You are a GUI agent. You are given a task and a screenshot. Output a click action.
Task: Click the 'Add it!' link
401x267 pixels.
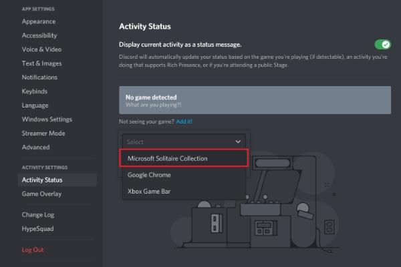point(184,121)
